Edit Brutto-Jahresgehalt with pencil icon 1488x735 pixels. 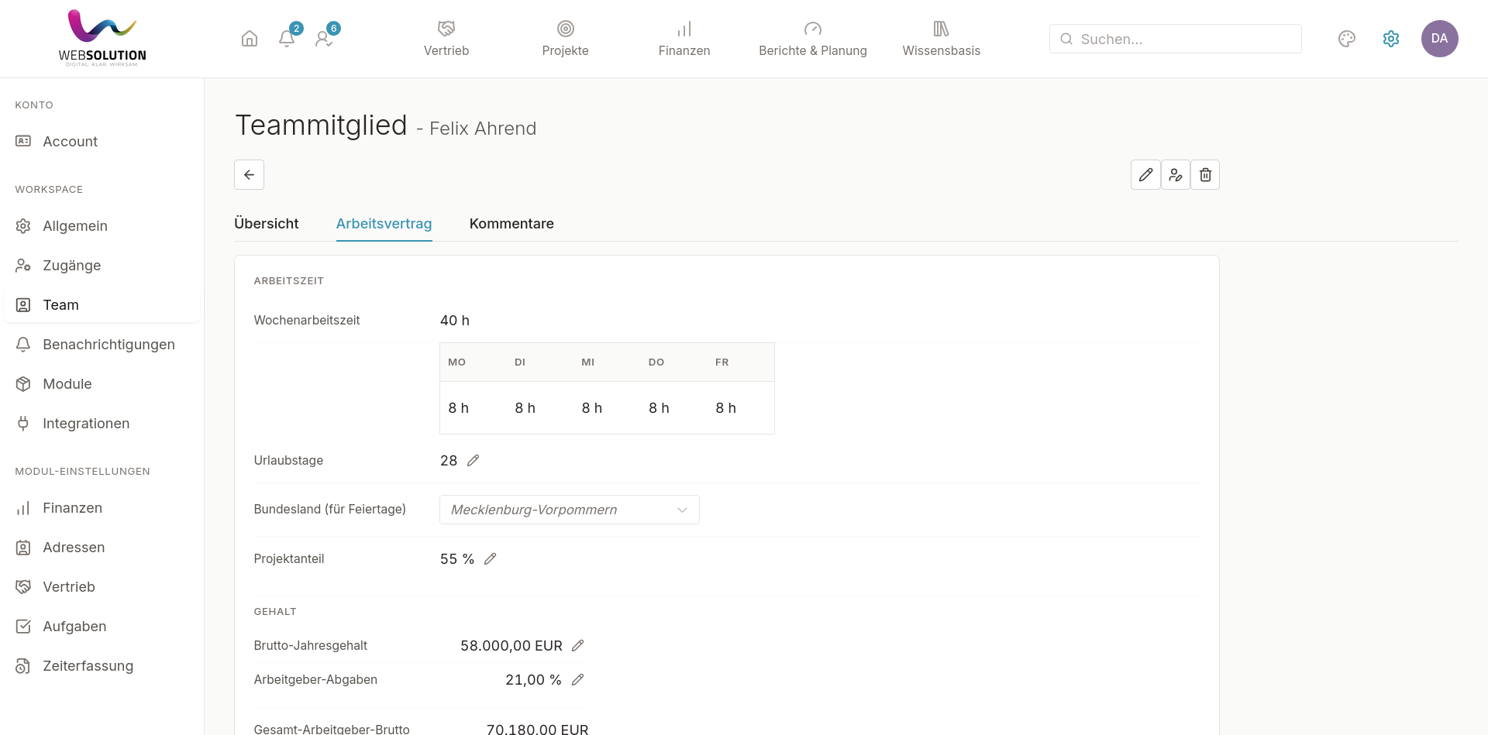[x=577, y=645]
